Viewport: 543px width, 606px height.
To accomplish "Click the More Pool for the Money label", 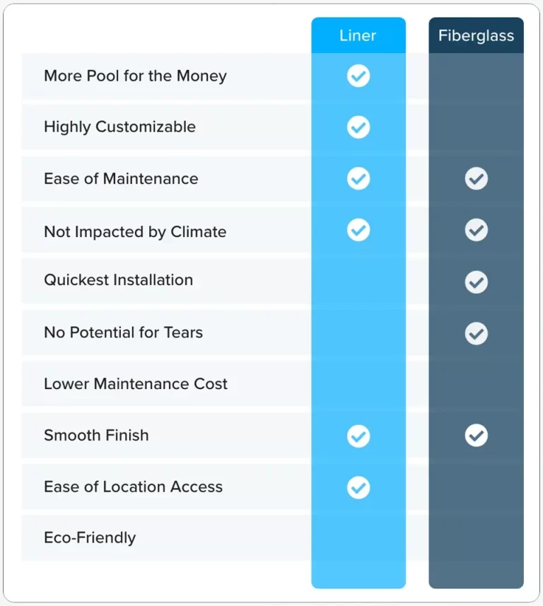I will 135,76.
